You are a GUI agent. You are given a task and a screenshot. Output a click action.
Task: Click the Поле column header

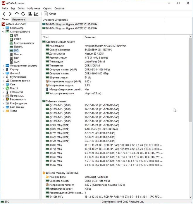click(62, 37)
